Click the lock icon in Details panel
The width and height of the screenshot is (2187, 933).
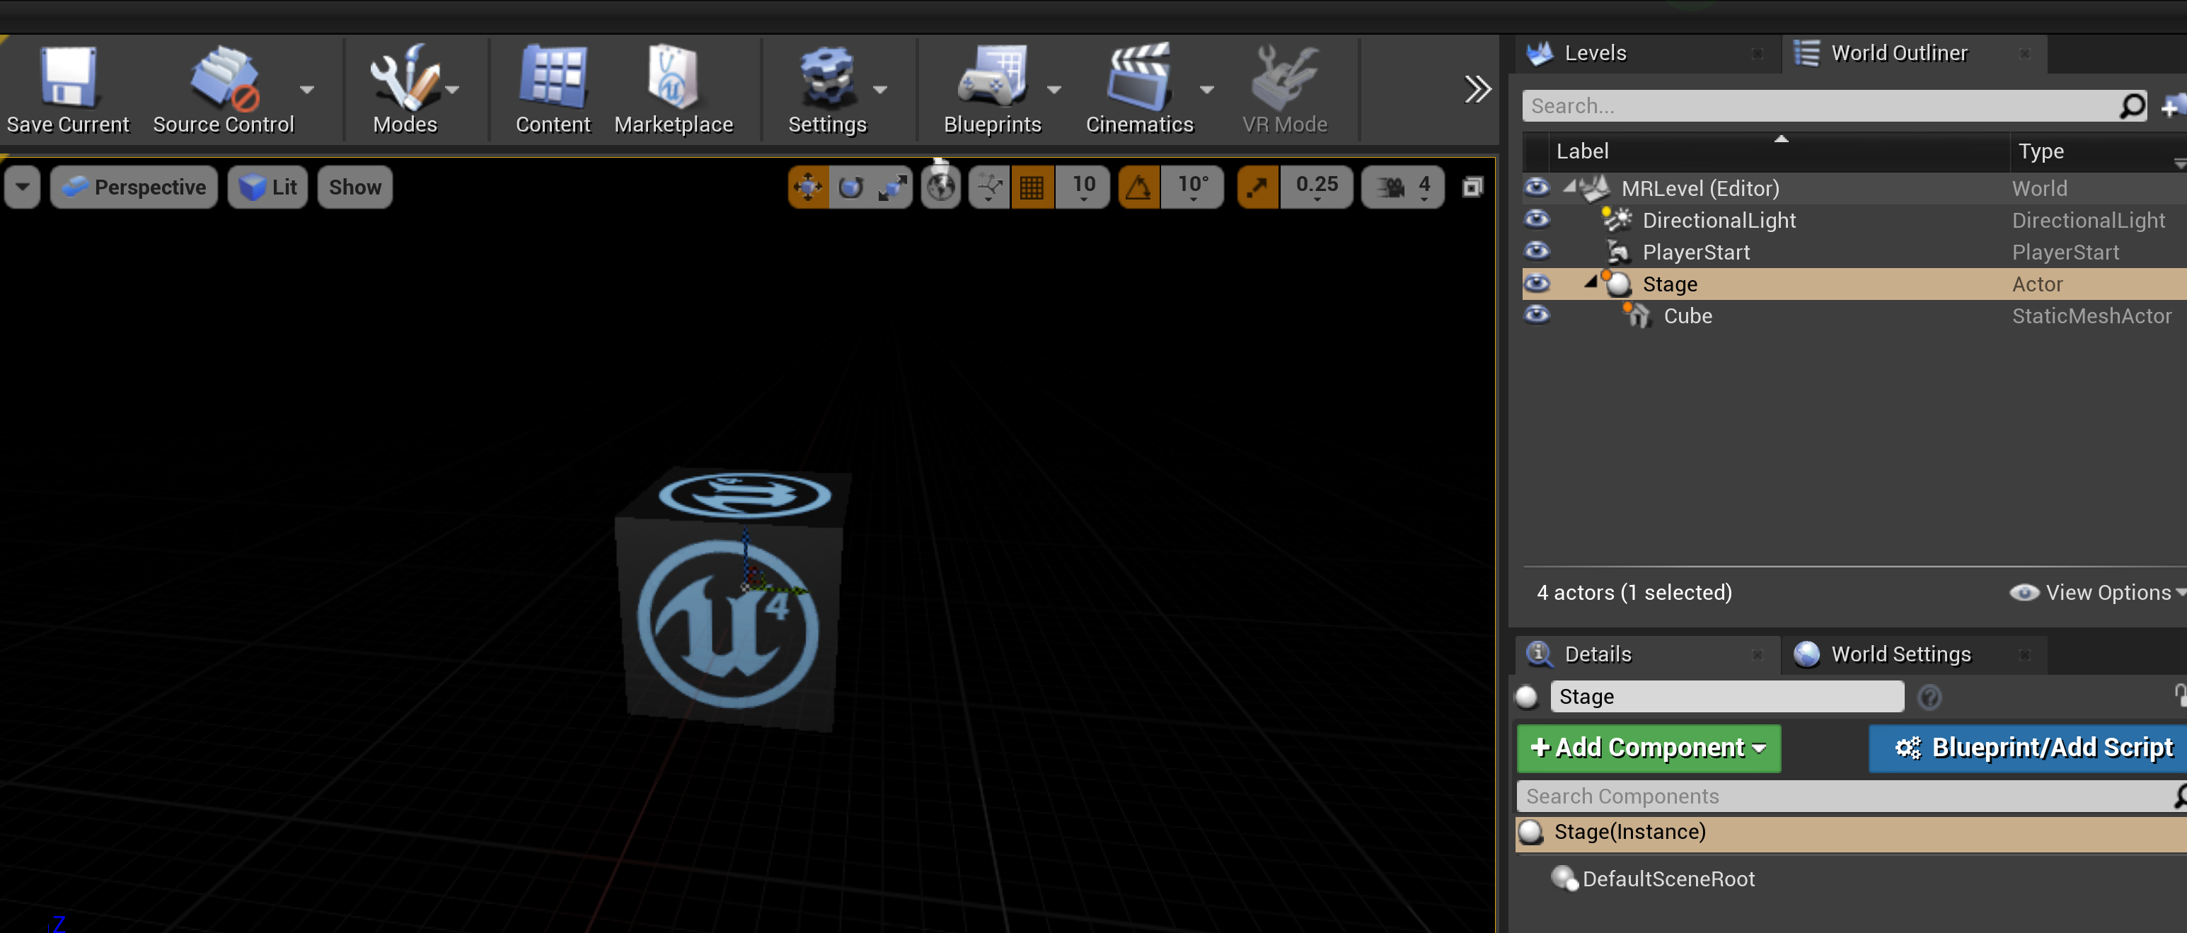tap(2179, 695)
